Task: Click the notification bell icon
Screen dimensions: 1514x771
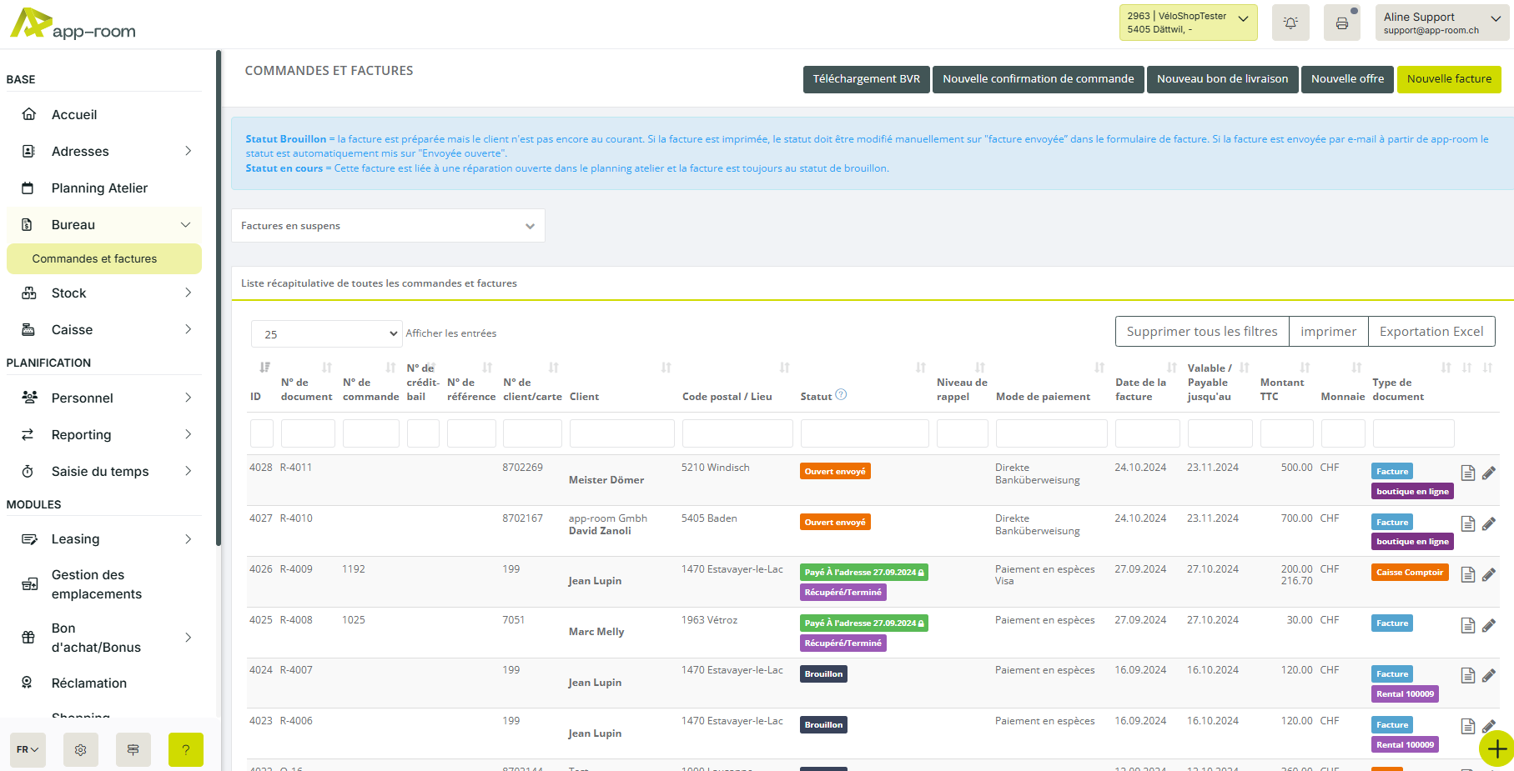Action: click(1290, 23)
